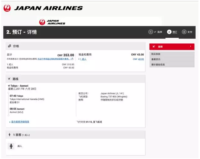
Task: Click the passenger icon beside 1 旅客 heading
Action: pyautogui.click(x=10, y=135)
